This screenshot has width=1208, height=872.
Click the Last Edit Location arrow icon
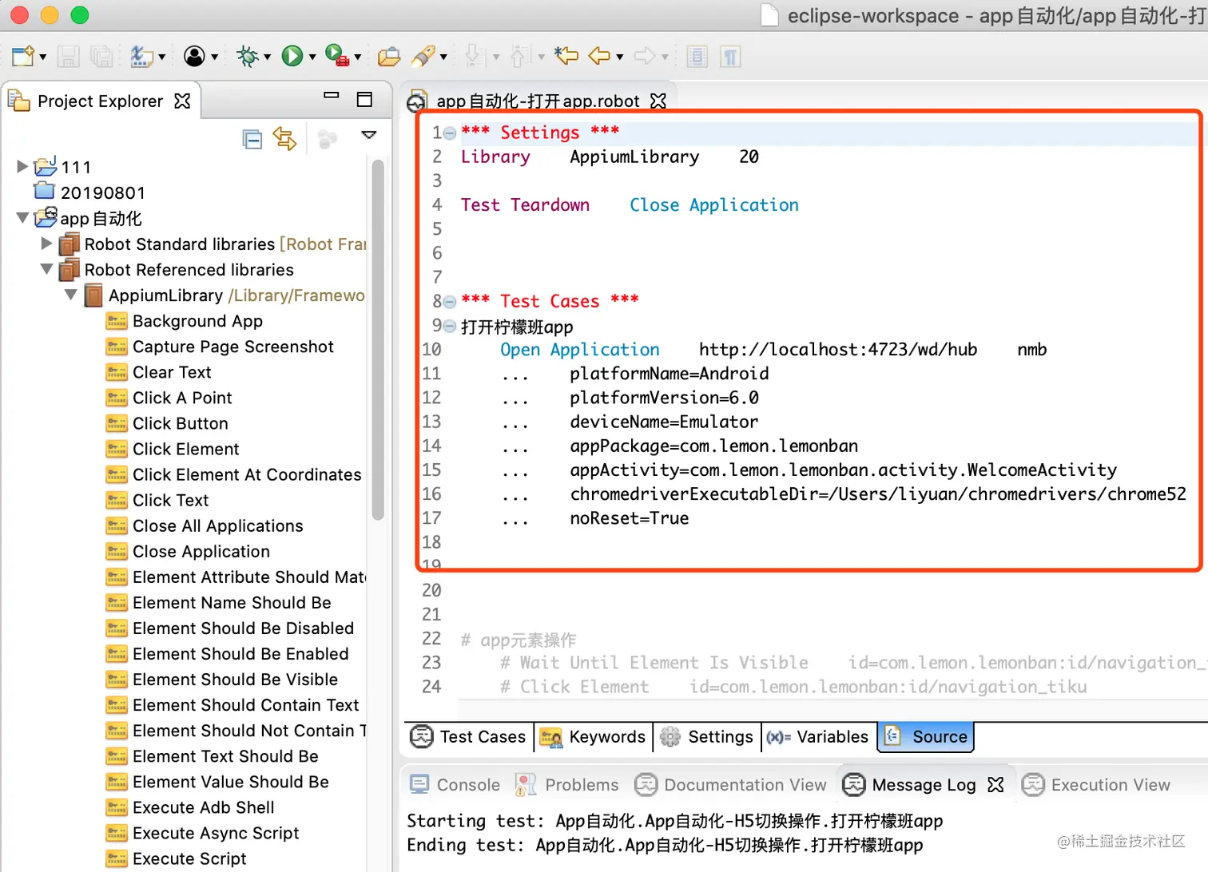coord(566,56)
